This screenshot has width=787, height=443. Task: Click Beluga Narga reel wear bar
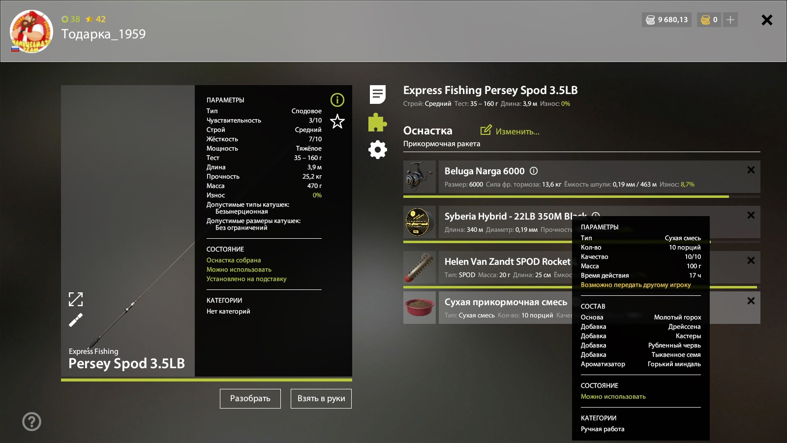tap(582, 196)
